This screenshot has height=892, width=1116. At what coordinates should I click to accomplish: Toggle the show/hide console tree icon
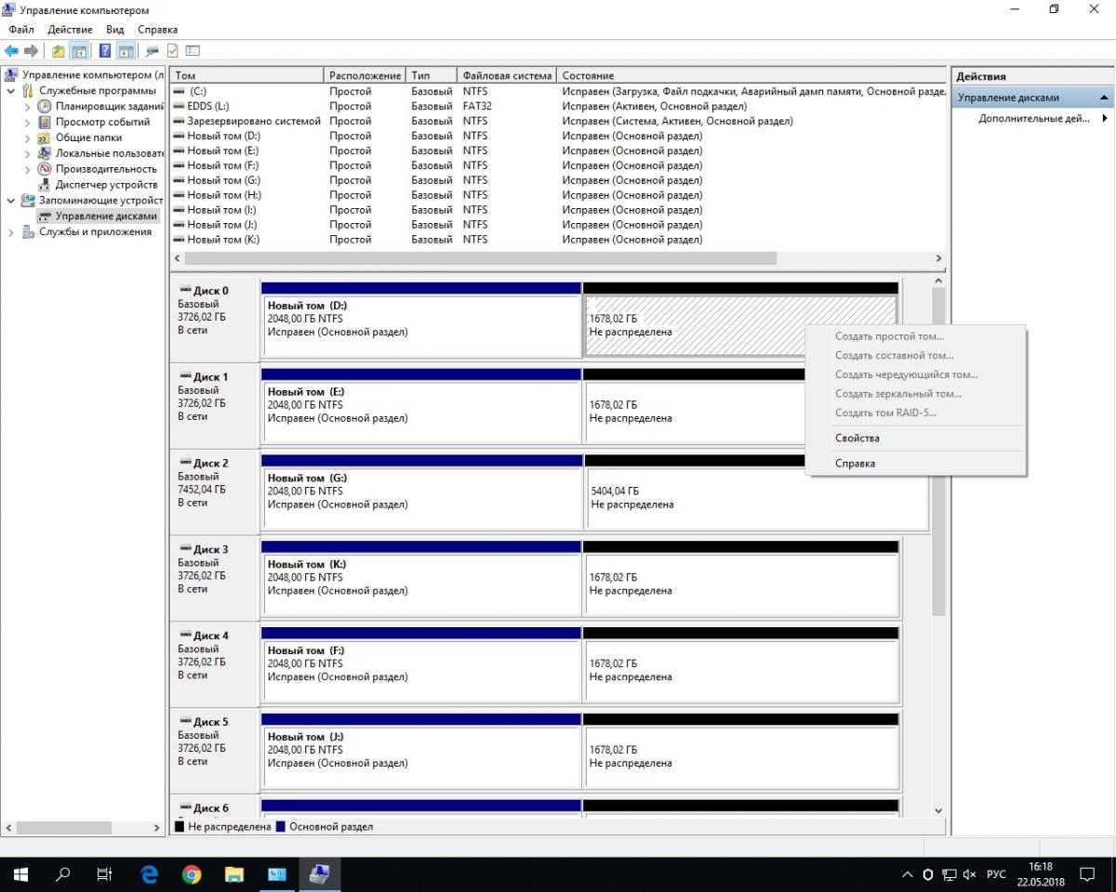79,51
